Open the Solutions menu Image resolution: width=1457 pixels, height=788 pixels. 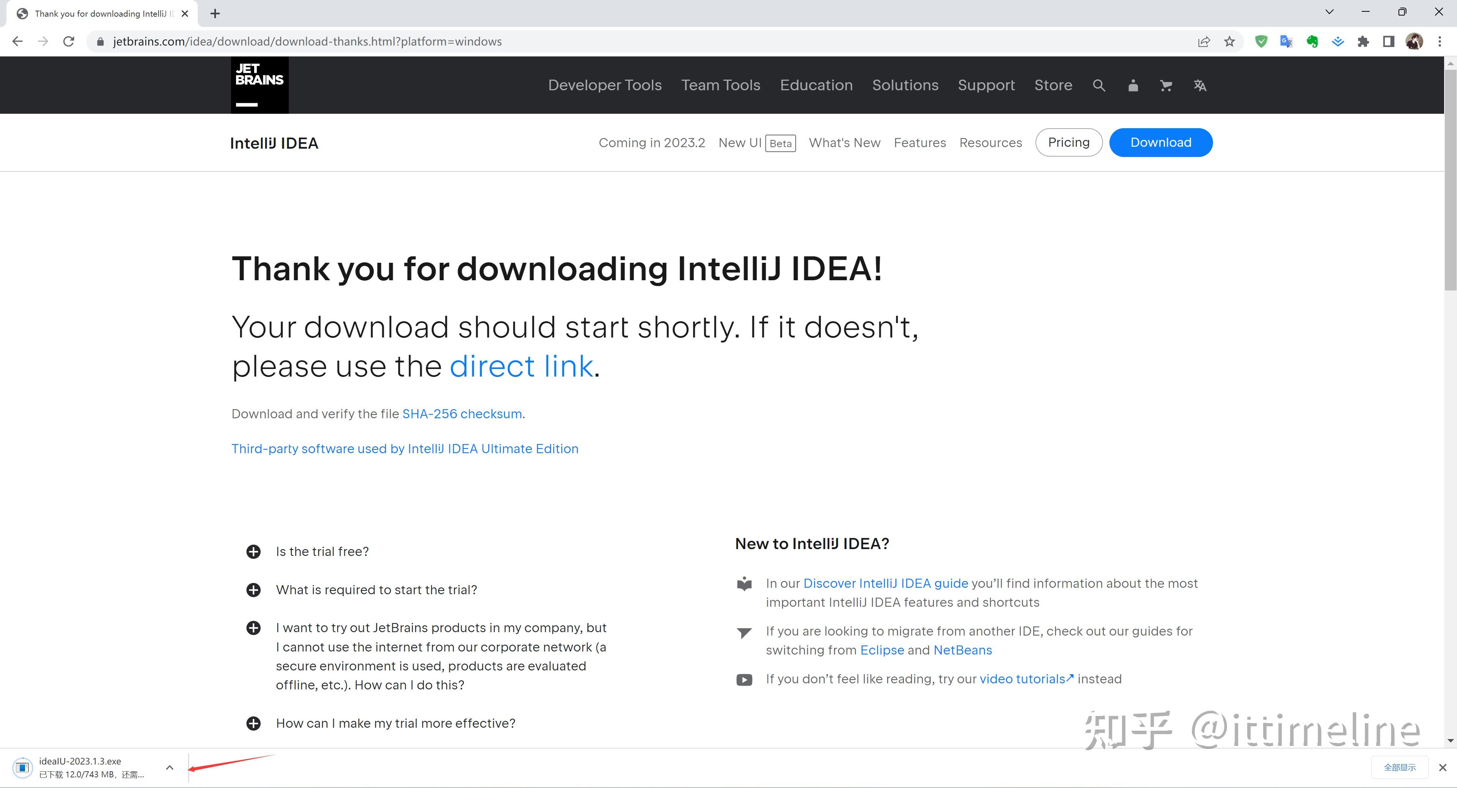[905, 85]
